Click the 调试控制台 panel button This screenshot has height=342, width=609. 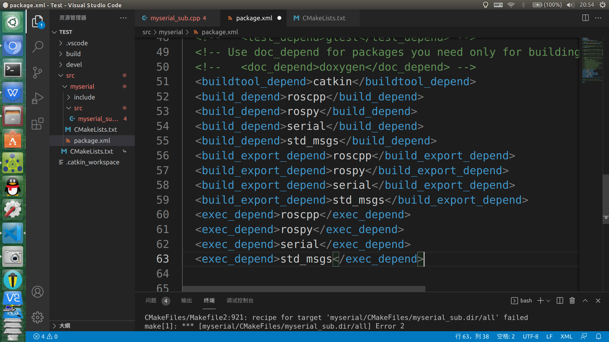tap(240, 300)
